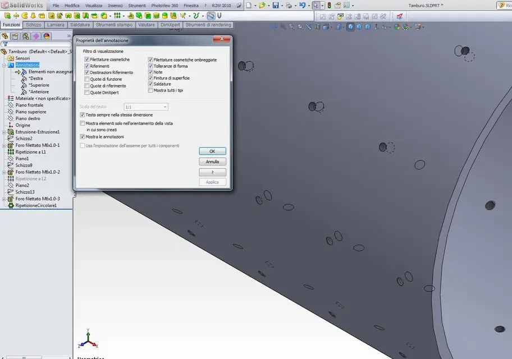The width and height of the screenshot is (512, 359).
Task: Enable Quote di riferimento checkbox
Action: [x=87, y=86]
